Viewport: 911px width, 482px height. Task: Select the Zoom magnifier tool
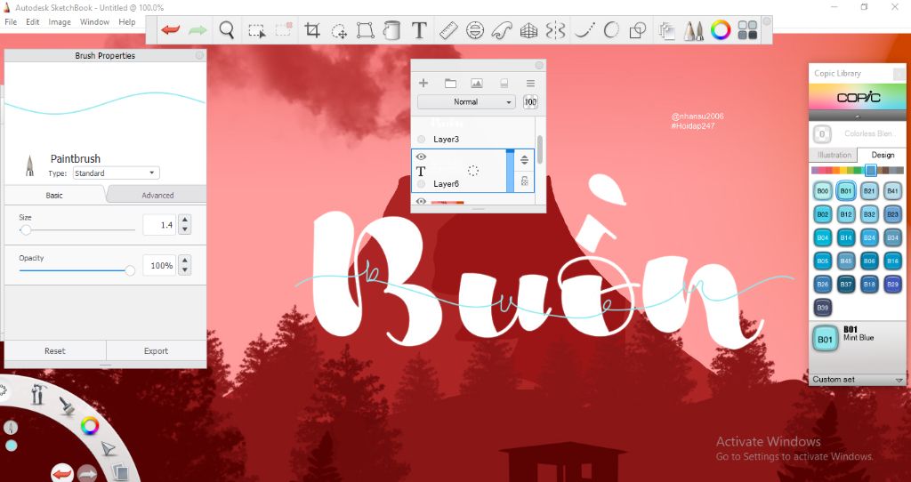coord(227,29)
